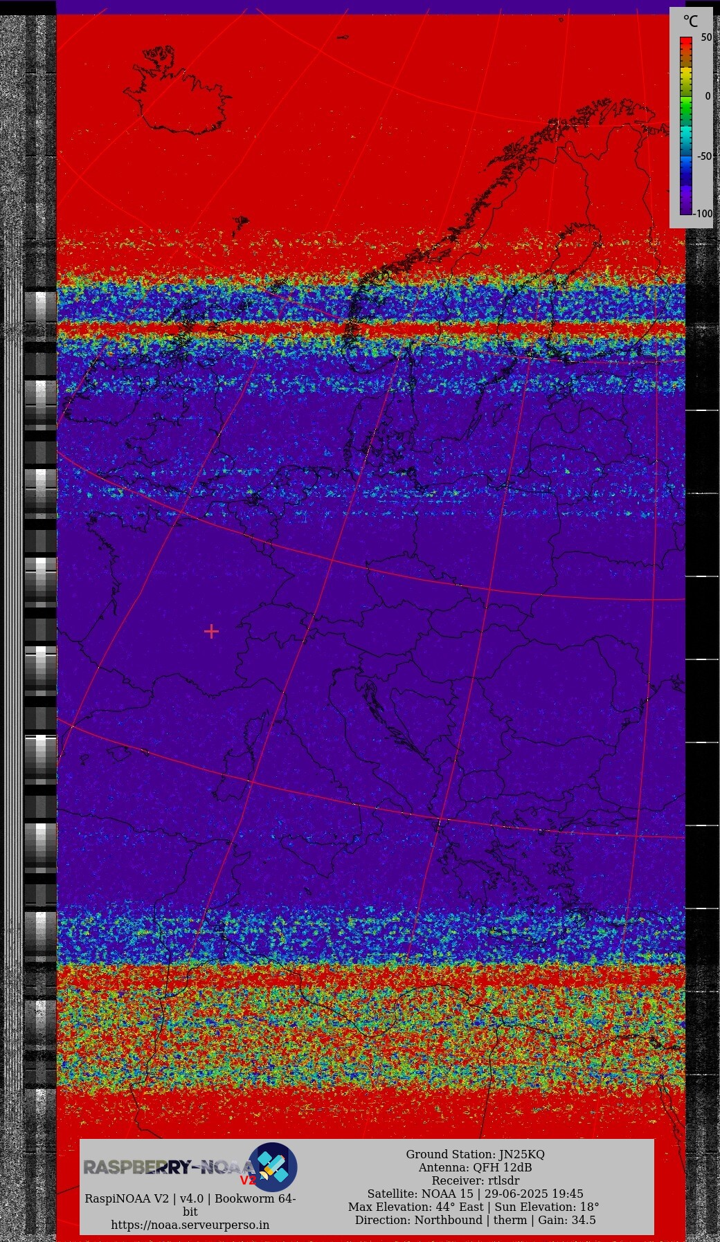This screenshot has height=1242, width=720.
Task: Click the -50 label on the temperature legend
Action: [x=704, y=156]
